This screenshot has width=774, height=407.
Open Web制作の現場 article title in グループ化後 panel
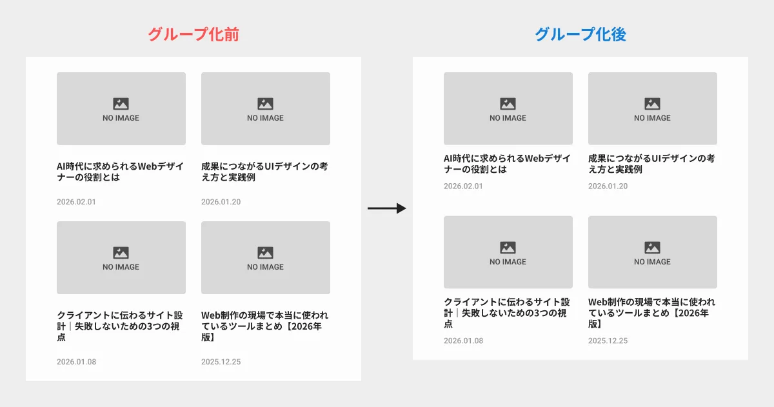651,313
